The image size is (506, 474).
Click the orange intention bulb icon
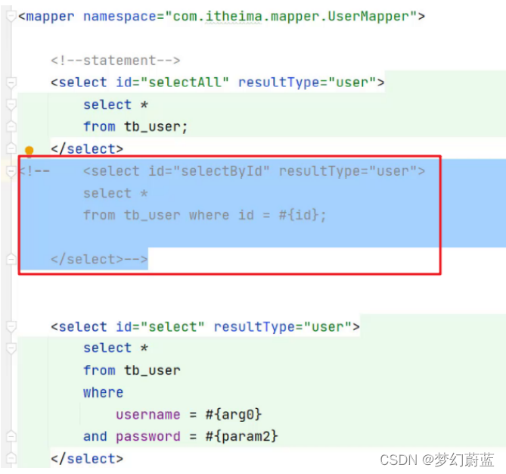(x=29, y=151)
